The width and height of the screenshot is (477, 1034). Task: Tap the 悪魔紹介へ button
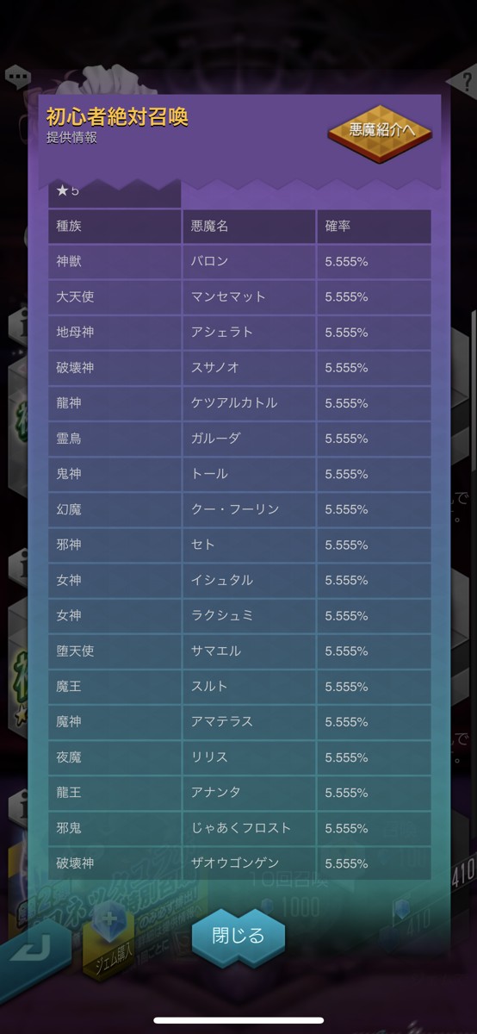pos(380,132)
